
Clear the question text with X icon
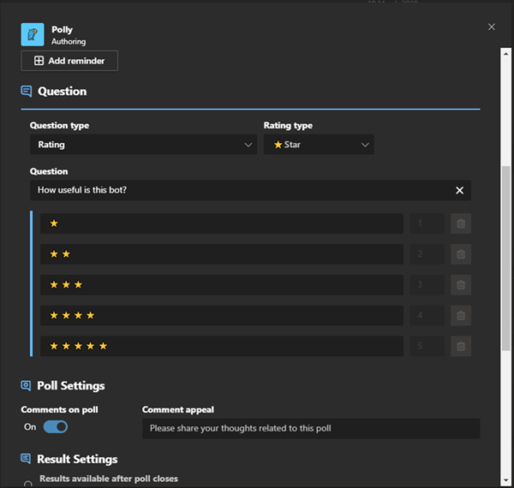[459, 190]
